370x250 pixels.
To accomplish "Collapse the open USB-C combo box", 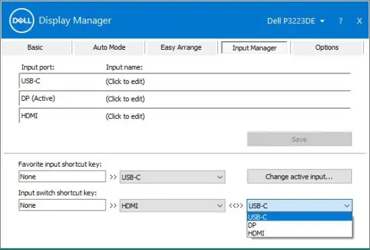I will pos(299,206).
